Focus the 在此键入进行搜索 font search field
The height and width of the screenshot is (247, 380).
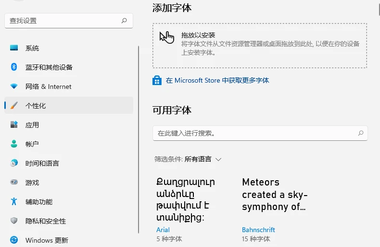pos(254,133)
